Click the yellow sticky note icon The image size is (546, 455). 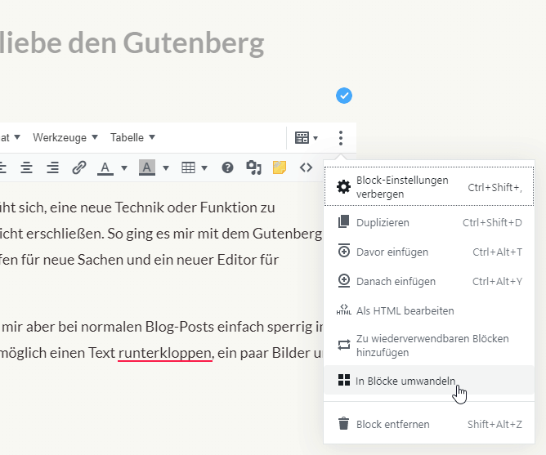click(280, 167)
